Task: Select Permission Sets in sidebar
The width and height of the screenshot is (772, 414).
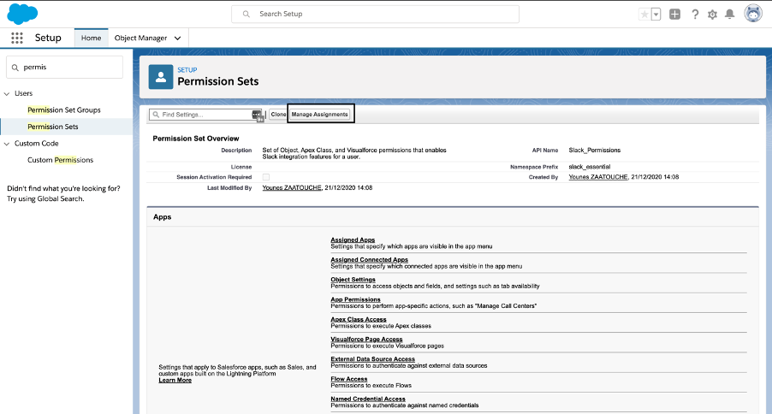Action: click(53, 127)
